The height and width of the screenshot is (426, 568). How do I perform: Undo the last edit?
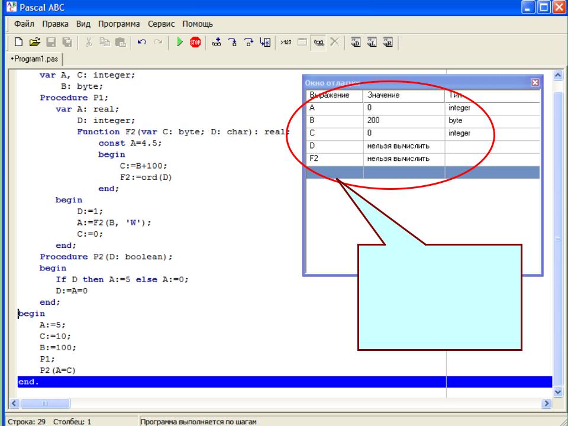click(x=142, y=43)
